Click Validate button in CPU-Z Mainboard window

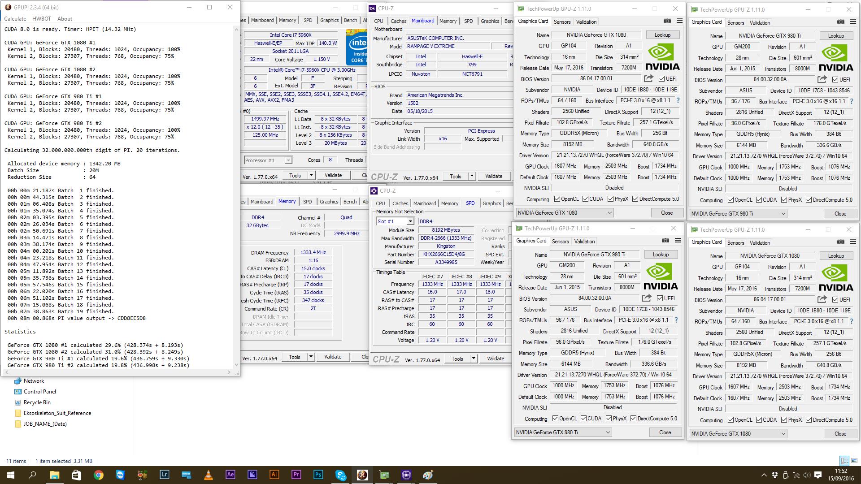(494, 176)
